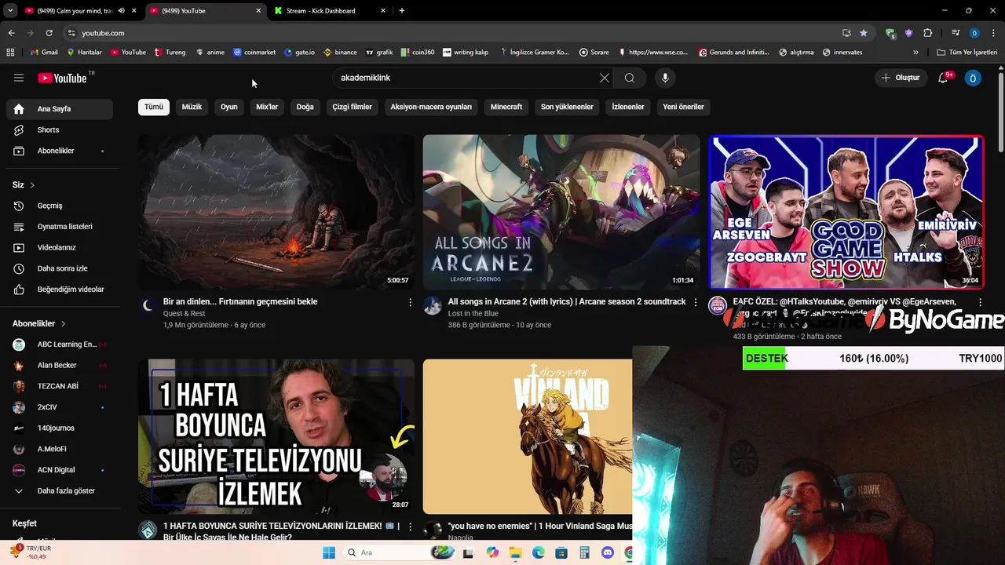
Task: Open File Explorer from the taskbar
Action: coord(515,552)
